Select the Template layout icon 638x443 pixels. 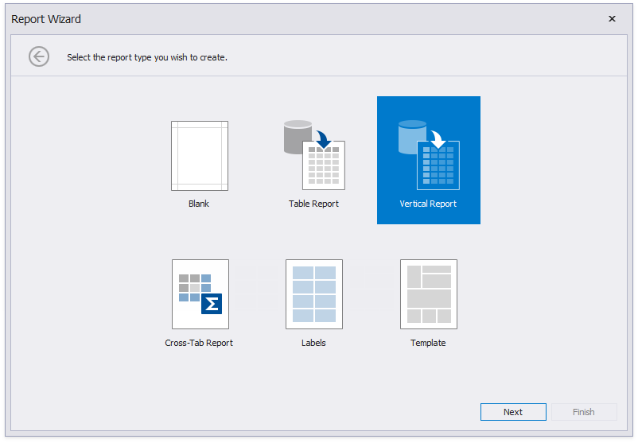coord(428,293)
